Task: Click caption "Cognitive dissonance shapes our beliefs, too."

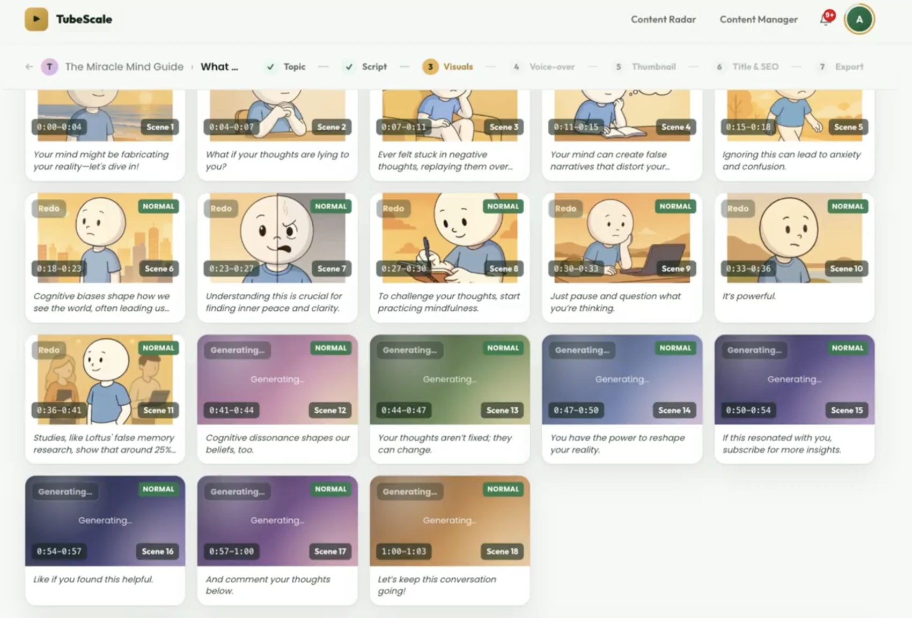Action: click(x=277, y=443)
